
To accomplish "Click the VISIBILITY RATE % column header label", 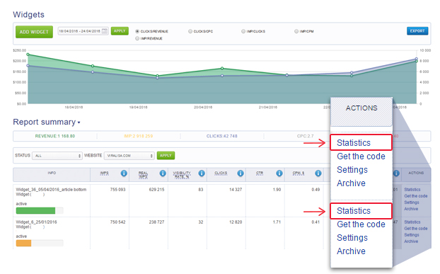I will pyautogui.click(x=182, y=175).
